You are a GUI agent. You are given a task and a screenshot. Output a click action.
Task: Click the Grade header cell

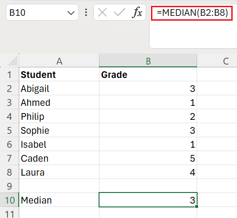coord(148,75)
